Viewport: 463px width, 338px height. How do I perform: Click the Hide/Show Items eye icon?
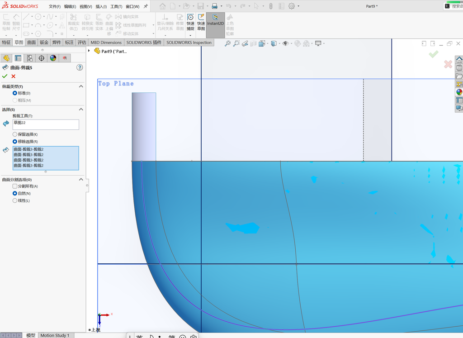coord(285,43)
